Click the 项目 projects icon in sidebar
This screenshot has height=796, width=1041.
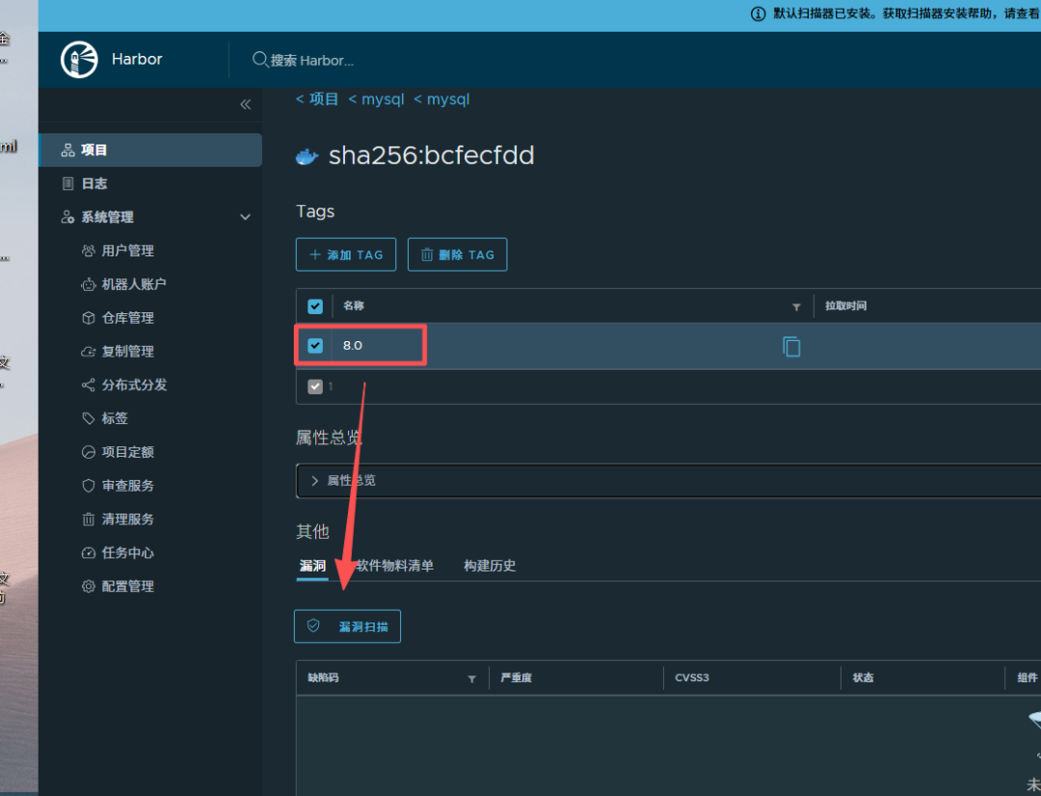(67, 150)
